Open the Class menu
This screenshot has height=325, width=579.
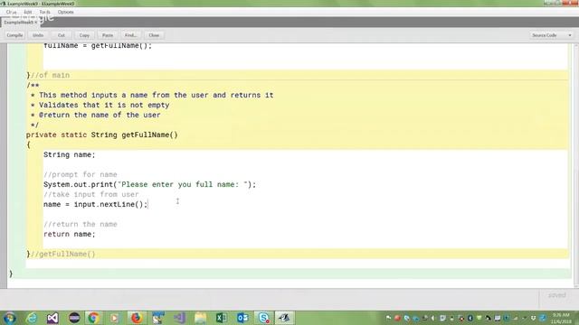click(x=11, y=12)
